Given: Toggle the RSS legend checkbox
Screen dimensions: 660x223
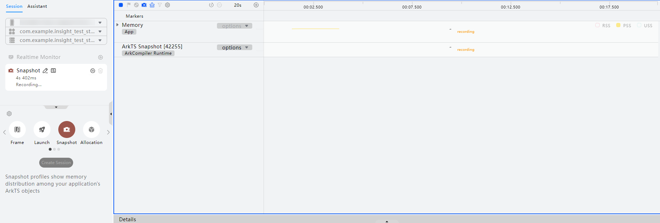Looking at the screenshot, I should tap(597, 25).
